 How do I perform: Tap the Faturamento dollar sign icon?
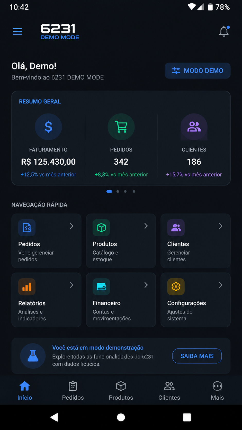[x=48, y=127]
